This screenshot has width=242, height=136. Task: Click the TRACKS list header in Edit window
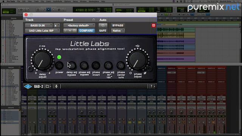(14, 19)
